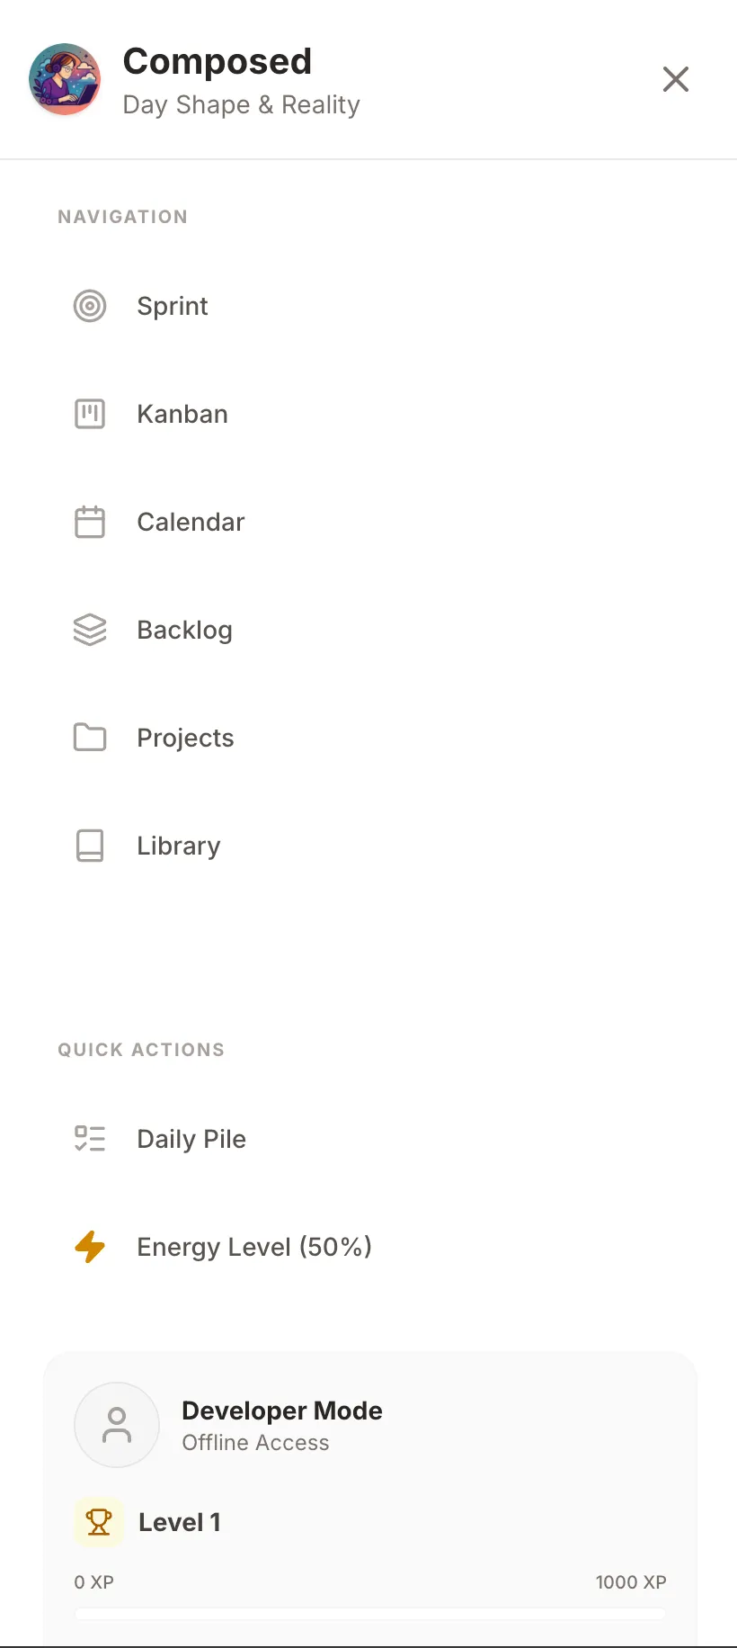Image resolution: width=737 pixels, height=1648 pixels.
Task: Click the Daily Pile checklist icon
Action: (x=90, y=1139)
